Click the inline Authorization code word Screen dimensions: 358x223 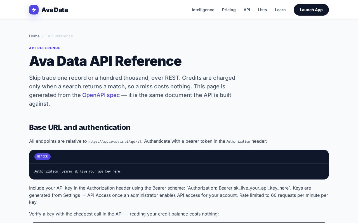coord(238,141)
